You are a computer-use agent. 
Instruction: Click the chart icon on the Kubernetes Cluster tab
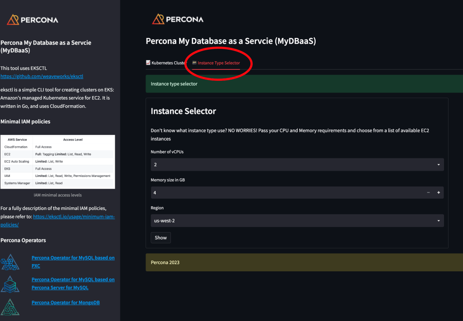tap(147, 63)
